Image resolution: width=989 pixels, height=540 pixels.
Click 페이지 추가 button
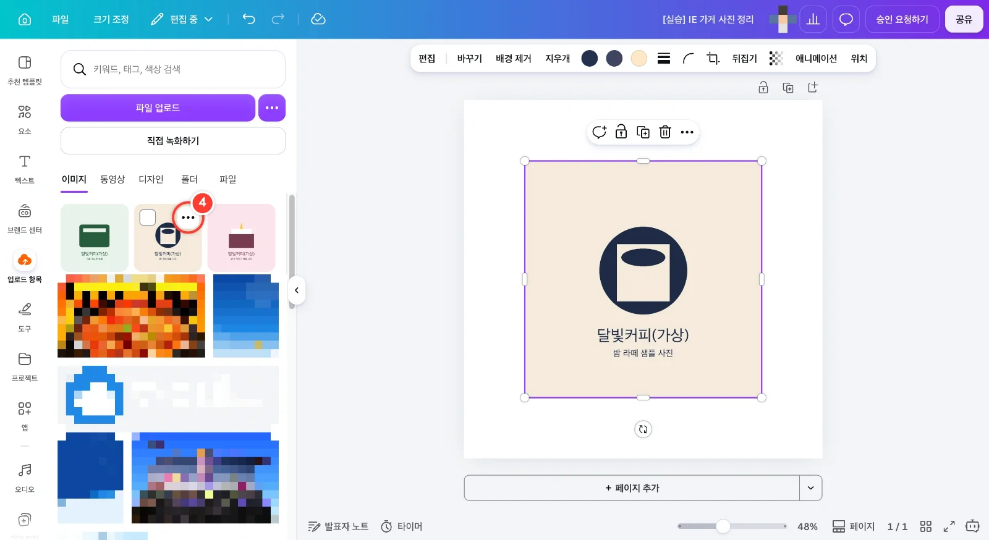[632, 488]
